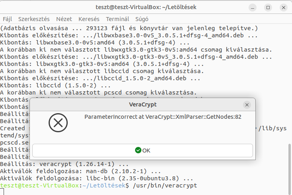Close the terminal window

(x=284, y=8)
